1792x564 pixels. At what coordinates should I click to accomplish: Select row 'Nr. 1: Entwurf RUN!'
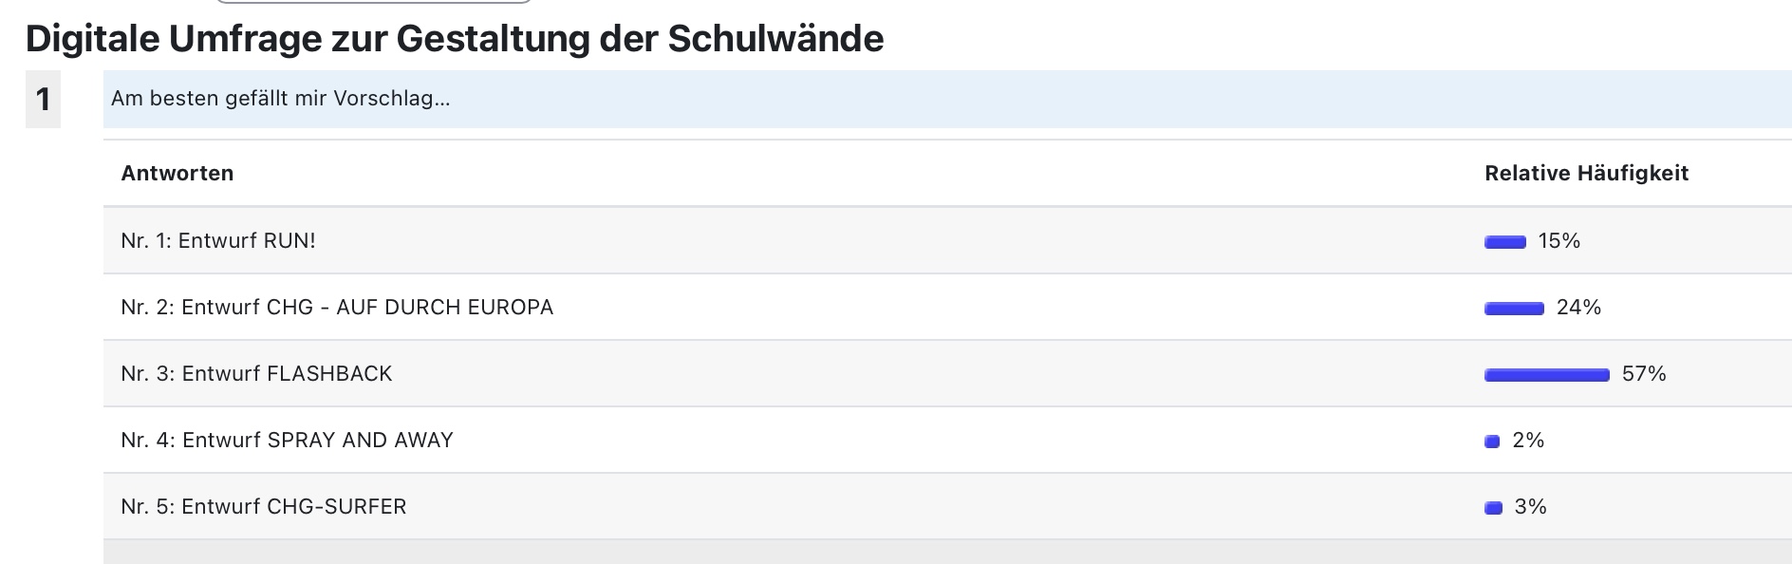pyautogui.click(x=947, y=240)
